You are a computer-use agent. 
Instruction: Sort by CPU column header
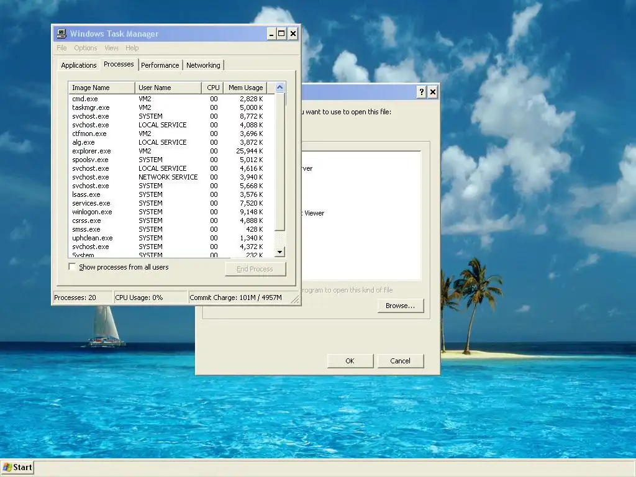pos(213,88)
